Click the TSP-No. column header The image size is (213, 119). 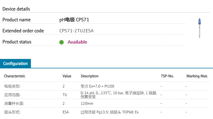(x=167, y=76)
